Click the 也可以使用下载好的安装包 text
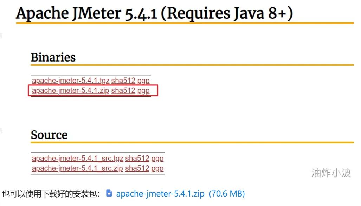This screenshot has width=361, height=206. (x=52, y=194)
